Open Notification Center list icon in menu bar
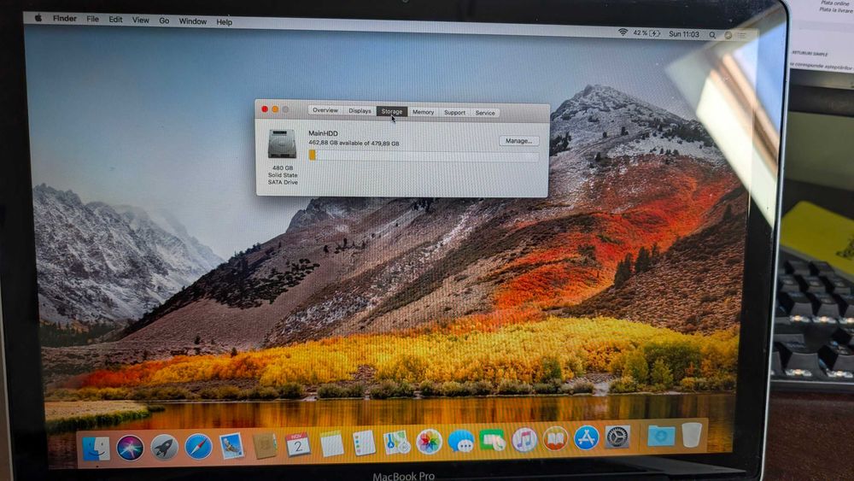 (742, 35)
